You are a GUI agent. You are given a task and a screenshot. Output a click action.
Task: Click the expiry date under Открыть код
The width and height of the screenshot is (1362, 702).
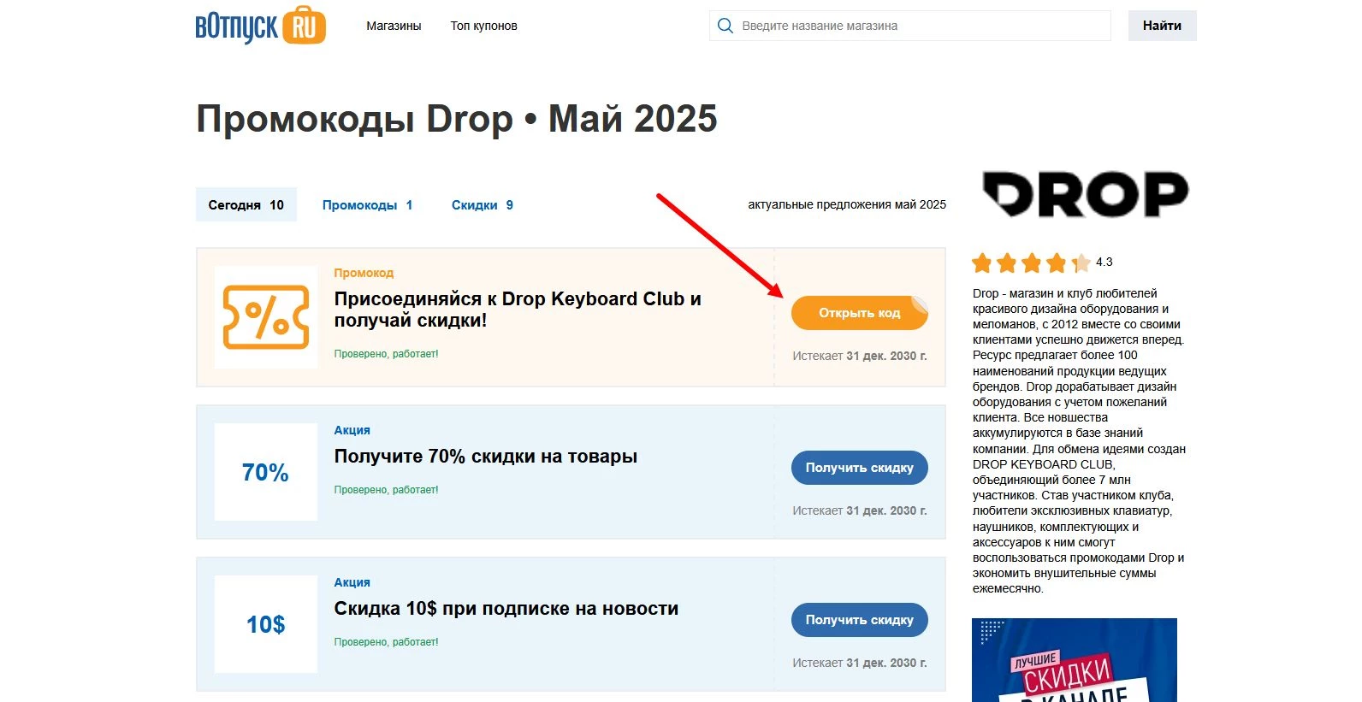tap(860, 356)
